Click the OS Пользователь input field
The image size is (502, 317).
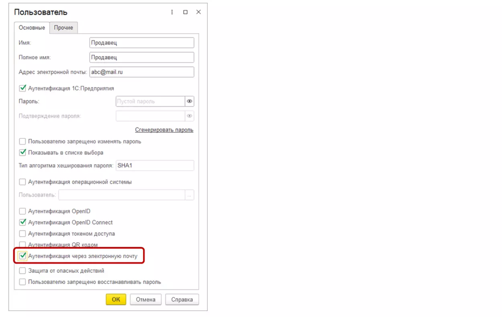[x=122, y=195]
